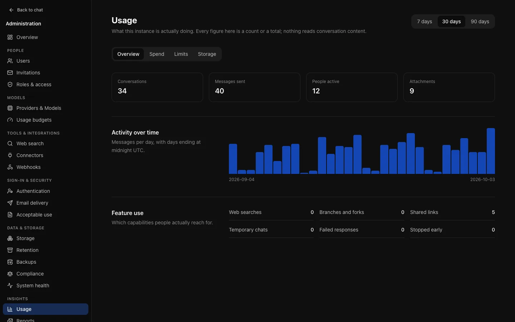Open the Limits tab
The width and height of the screenshot is (515, 322).
181,54
